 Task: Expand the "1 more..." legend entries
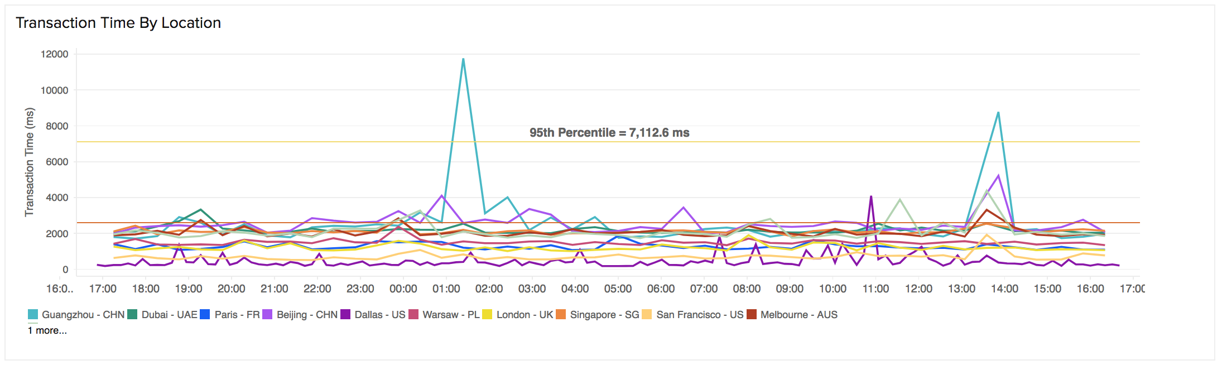click(47, 330)
